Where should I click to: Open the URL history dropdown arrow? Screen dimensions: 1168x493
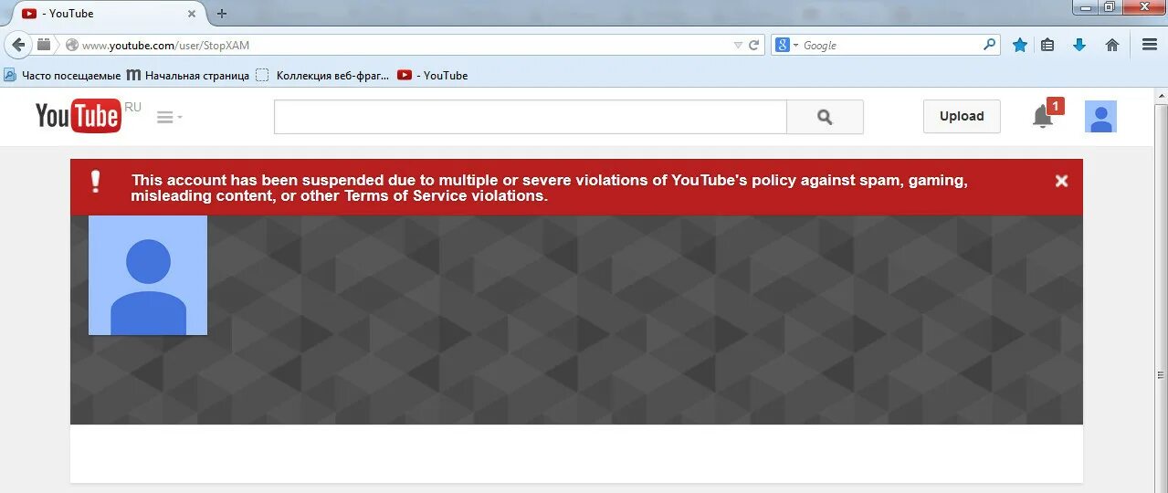[738, 45]
